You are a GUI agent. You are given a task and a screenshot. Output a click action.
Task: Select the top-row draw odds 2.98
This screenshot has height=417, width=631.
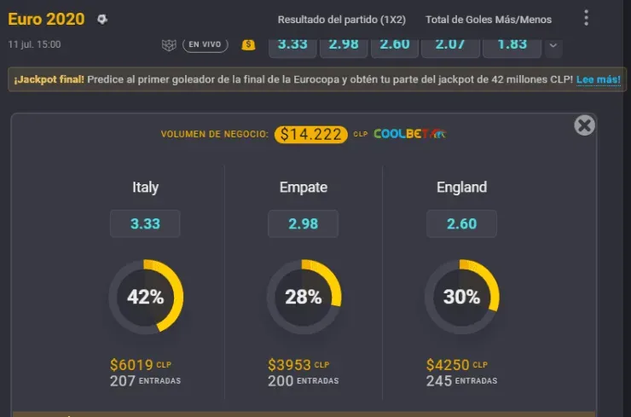[344, 44]
